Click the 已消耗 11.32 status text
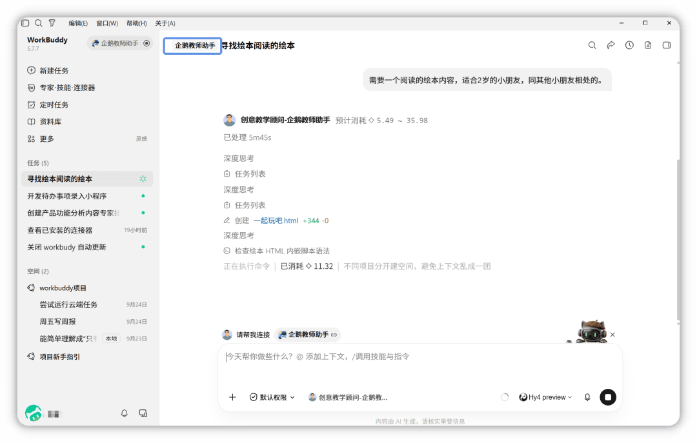The width and height of the screenshot is (697, 443). 307,266
